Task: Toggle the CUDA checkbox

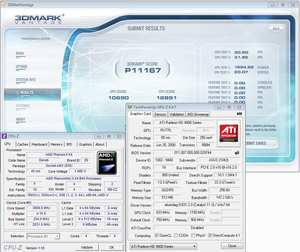Action: 176,235
